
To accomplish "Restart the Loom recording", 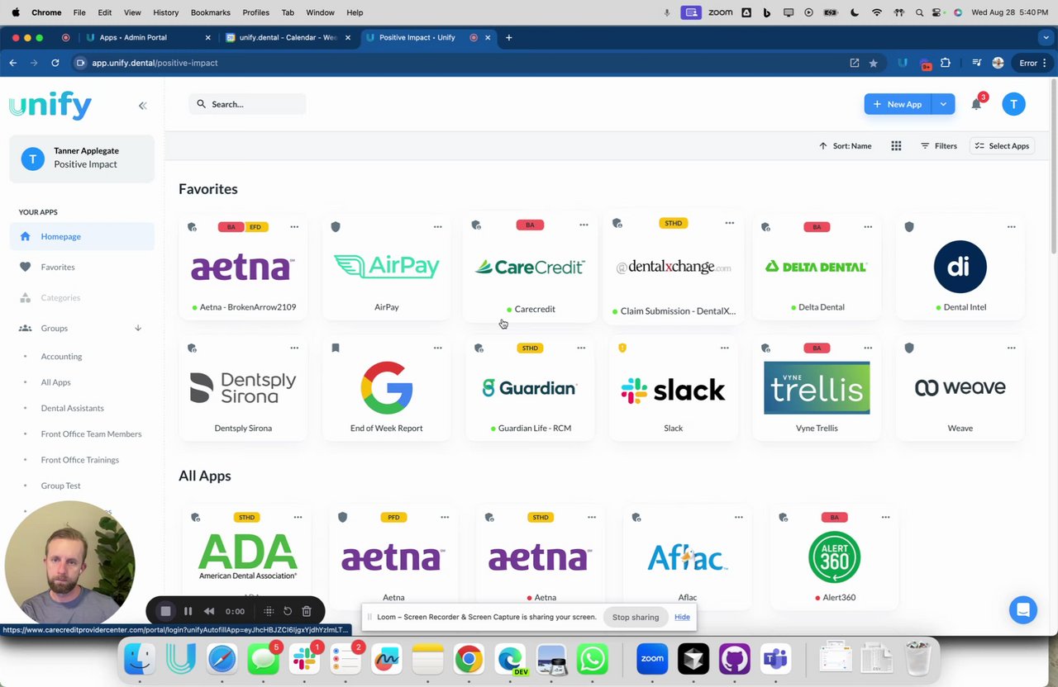I will point(287,611).
